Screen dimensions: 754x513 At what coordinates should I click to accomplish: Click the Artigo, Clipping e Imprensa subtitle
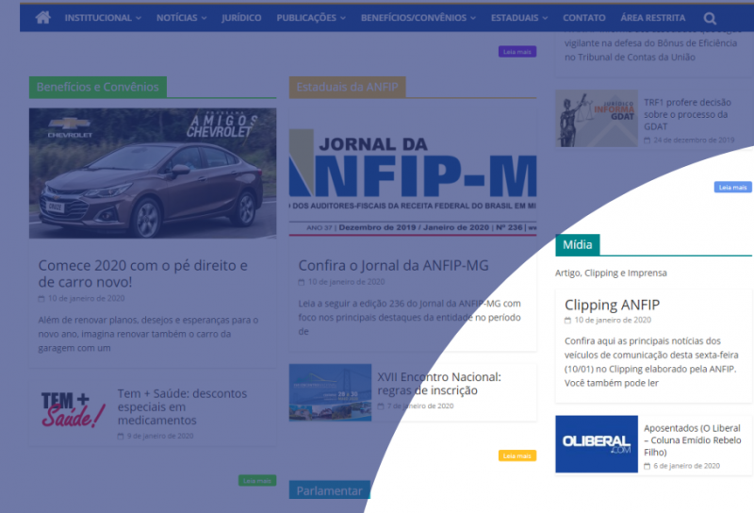coord(611,273)
